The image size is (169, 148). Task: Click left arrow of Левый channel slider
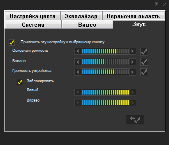[78, 92]
